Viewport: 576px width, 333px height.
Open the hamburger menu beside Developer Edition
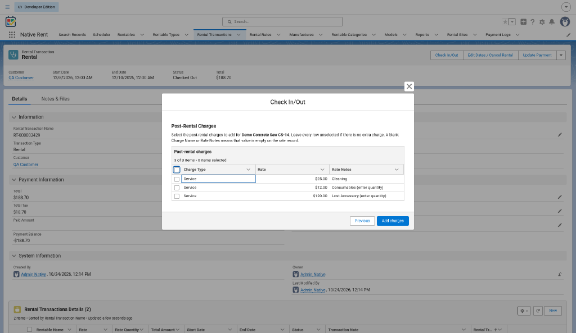pyautogui.click(x=7, y=7)
